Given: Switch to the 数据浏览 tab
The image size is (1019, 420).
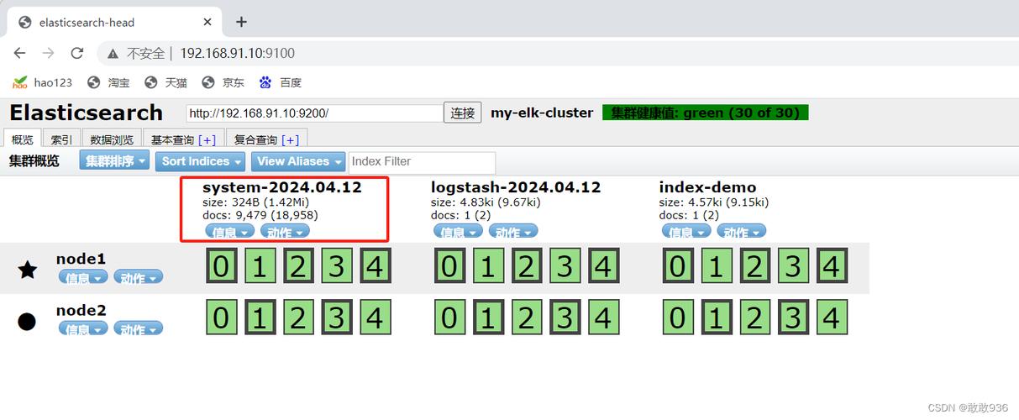Looking at the screenshot, I should pyautogui.click(x=112, y=139).
